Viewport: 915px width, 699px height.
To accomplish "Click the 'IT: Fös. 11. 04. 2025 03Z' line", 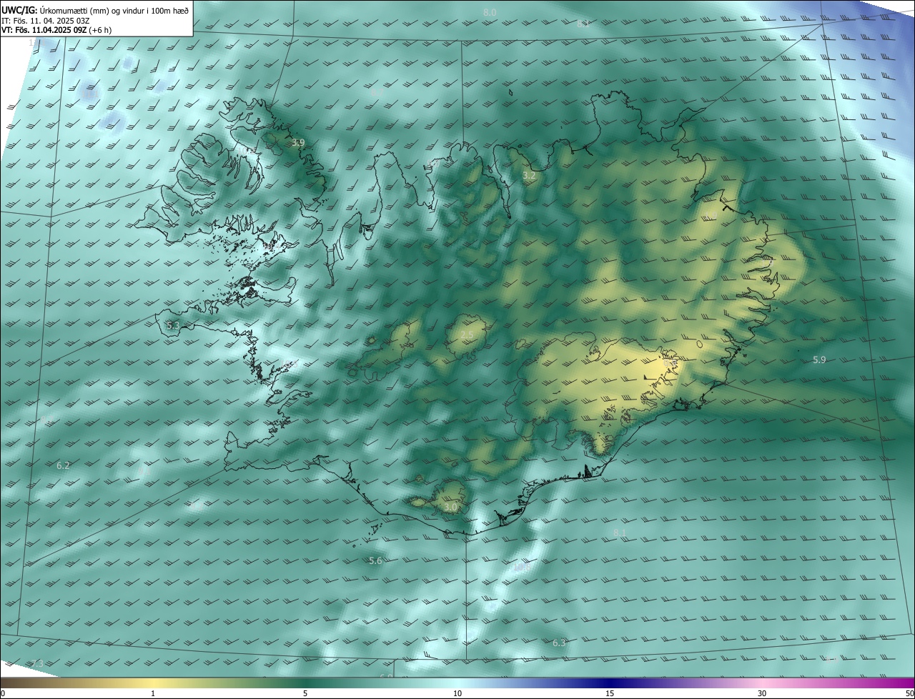I will [45, 20].
